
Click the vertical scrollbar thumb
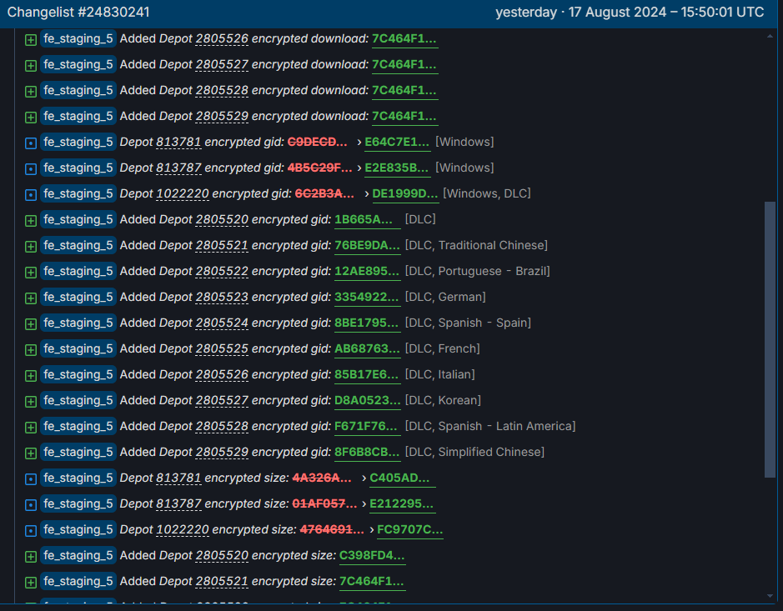click(x=770, y=339)
